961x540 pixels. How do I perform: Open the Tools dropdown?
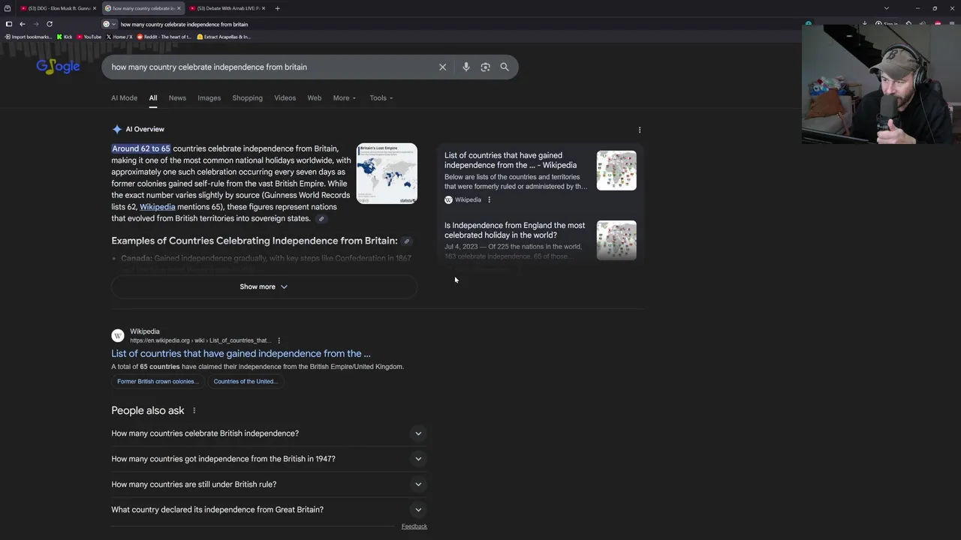click(x=381, y=98)
